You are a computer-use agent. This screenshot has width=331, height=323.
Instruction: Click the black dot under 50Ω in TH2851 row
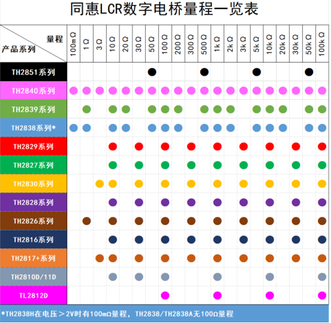pos(152,72)
